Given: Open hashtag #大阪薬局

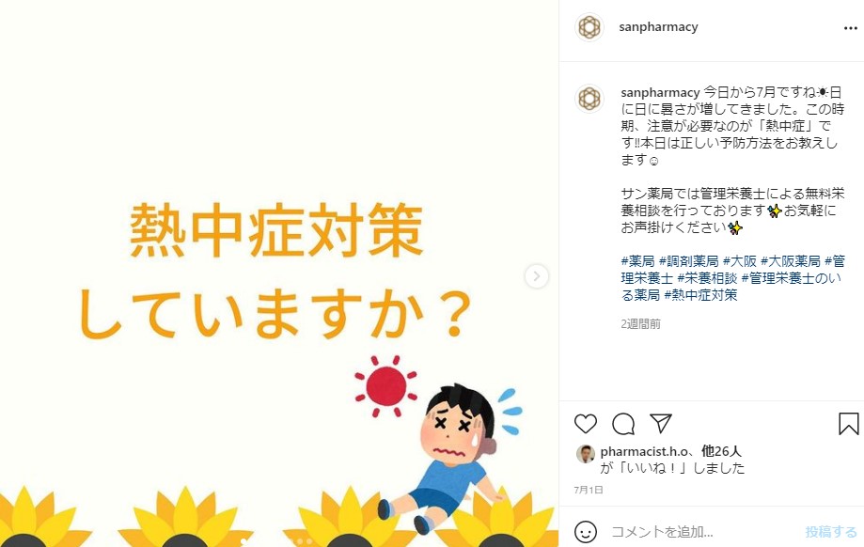Looking at the screenshot, I should coord(790,260).
